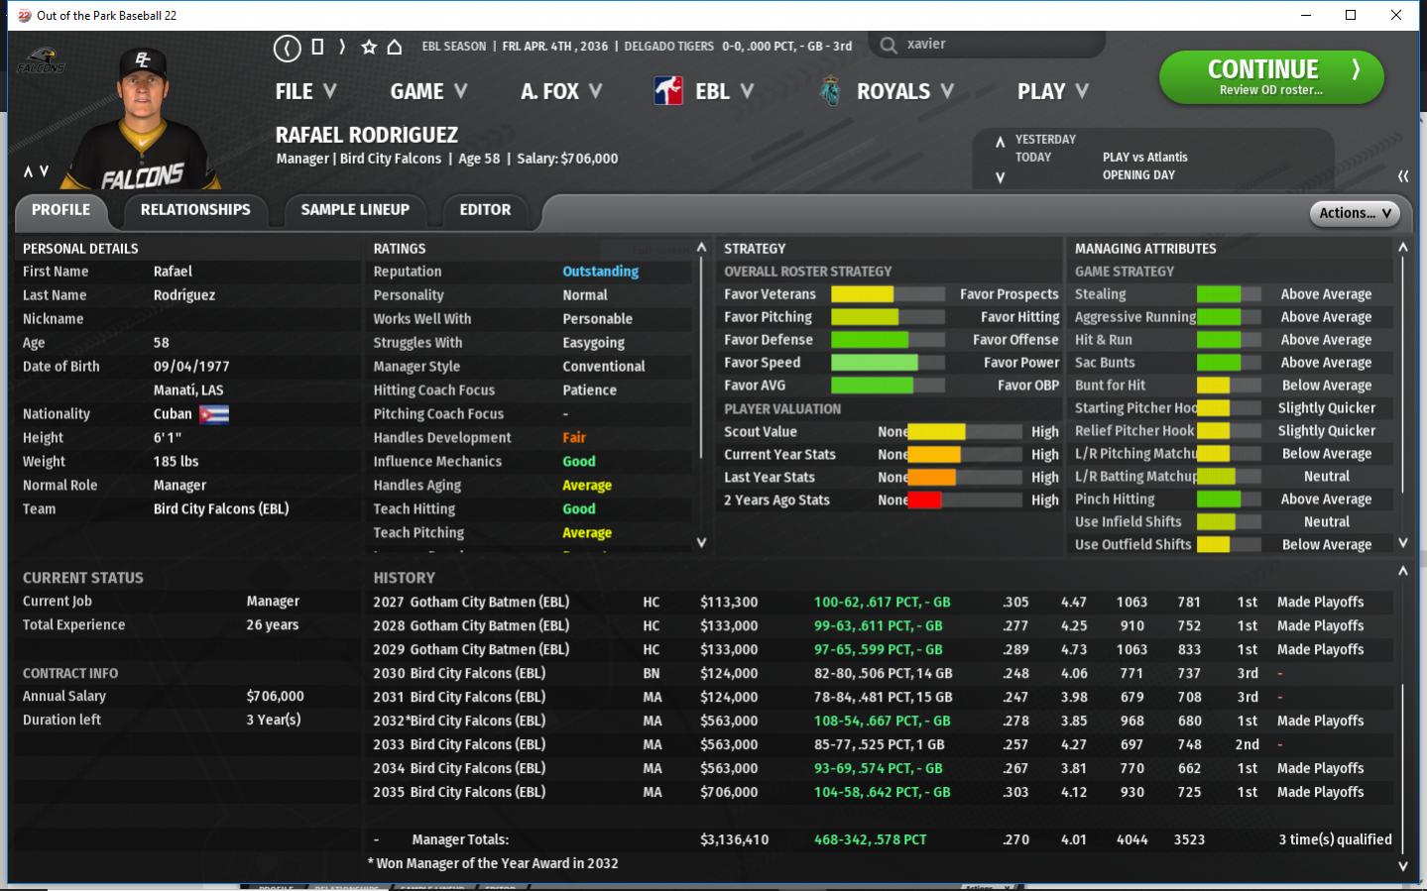
Task: Click the Falcons team logo
Action: (x=41, y=61)
